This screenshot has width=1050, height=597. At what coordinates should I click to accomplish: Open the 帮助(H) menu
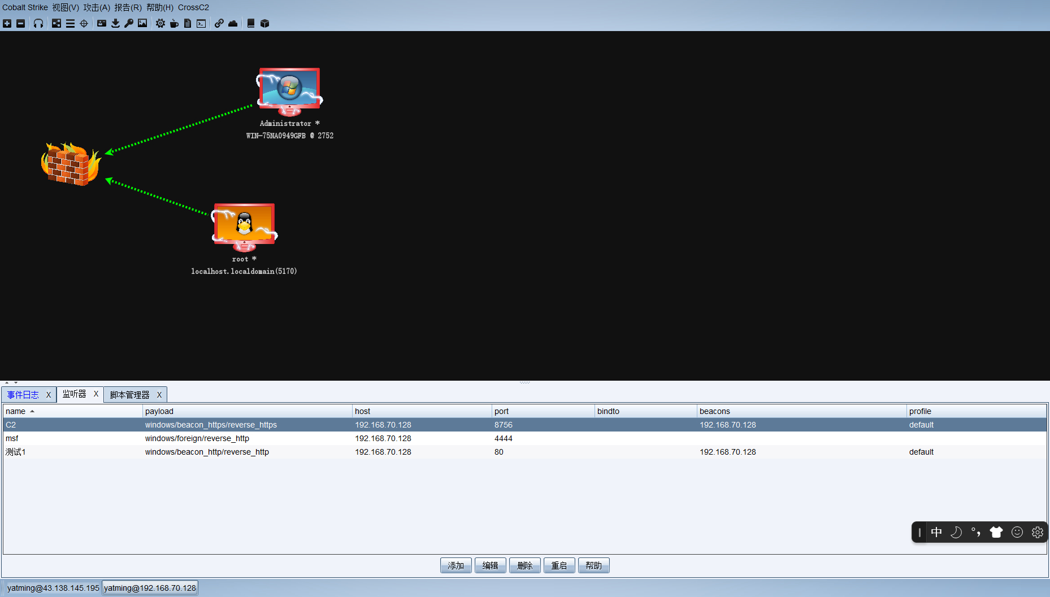pyautogui.click(x=160, y=7)
